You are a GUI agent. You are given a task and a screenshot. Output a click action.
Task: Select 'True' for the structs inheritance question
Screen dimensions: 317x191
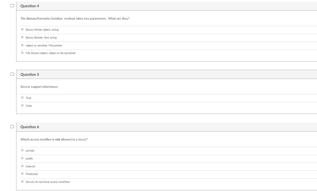point(22,98)
